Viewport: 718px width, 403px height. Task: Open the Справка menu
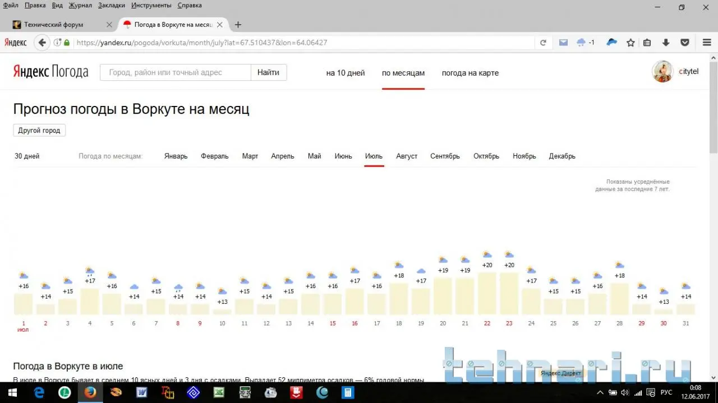tap(190, 5)
